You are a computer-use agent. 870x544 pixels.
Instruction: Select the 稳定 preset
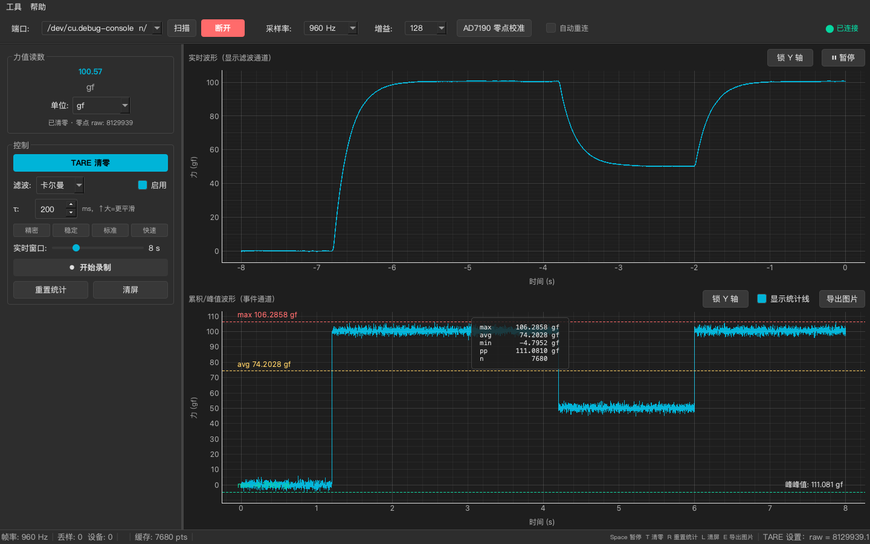pos(71,230)
